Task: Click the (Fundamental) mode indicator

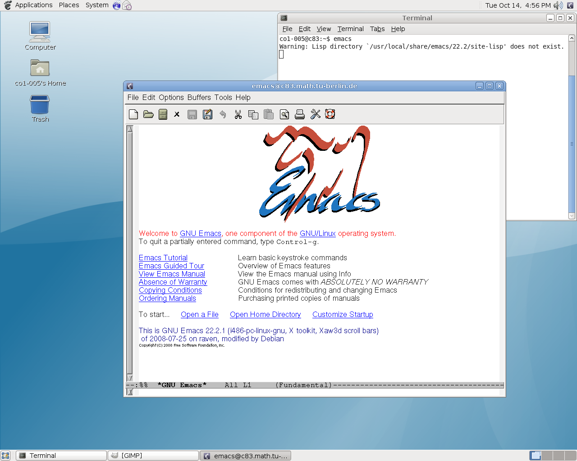Action: 304,385
